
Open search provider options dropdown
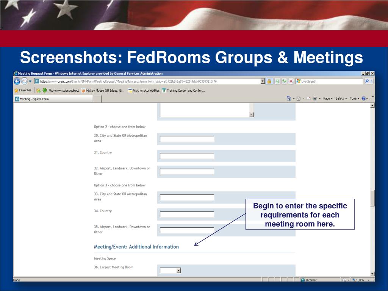[372, 81]
